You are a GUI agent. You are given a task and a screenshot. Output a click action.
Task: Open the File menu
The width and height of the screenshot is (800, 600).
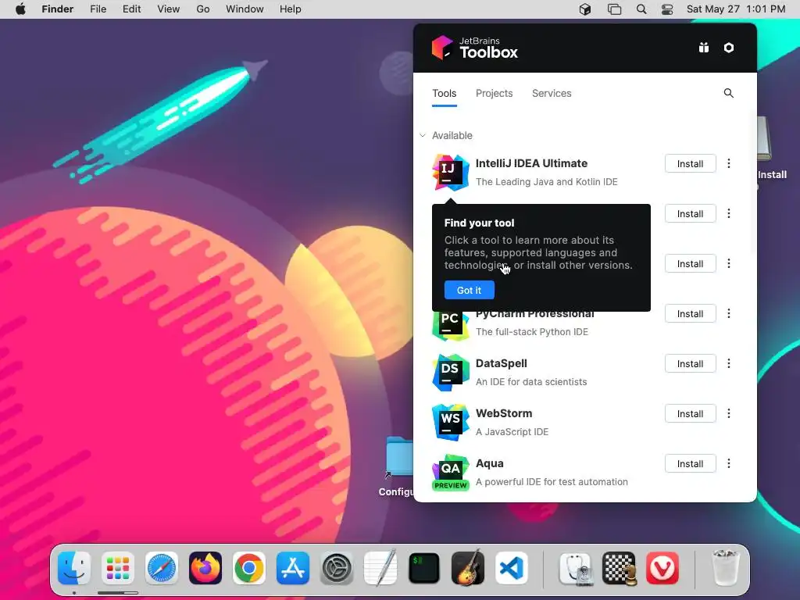[98, 9]
